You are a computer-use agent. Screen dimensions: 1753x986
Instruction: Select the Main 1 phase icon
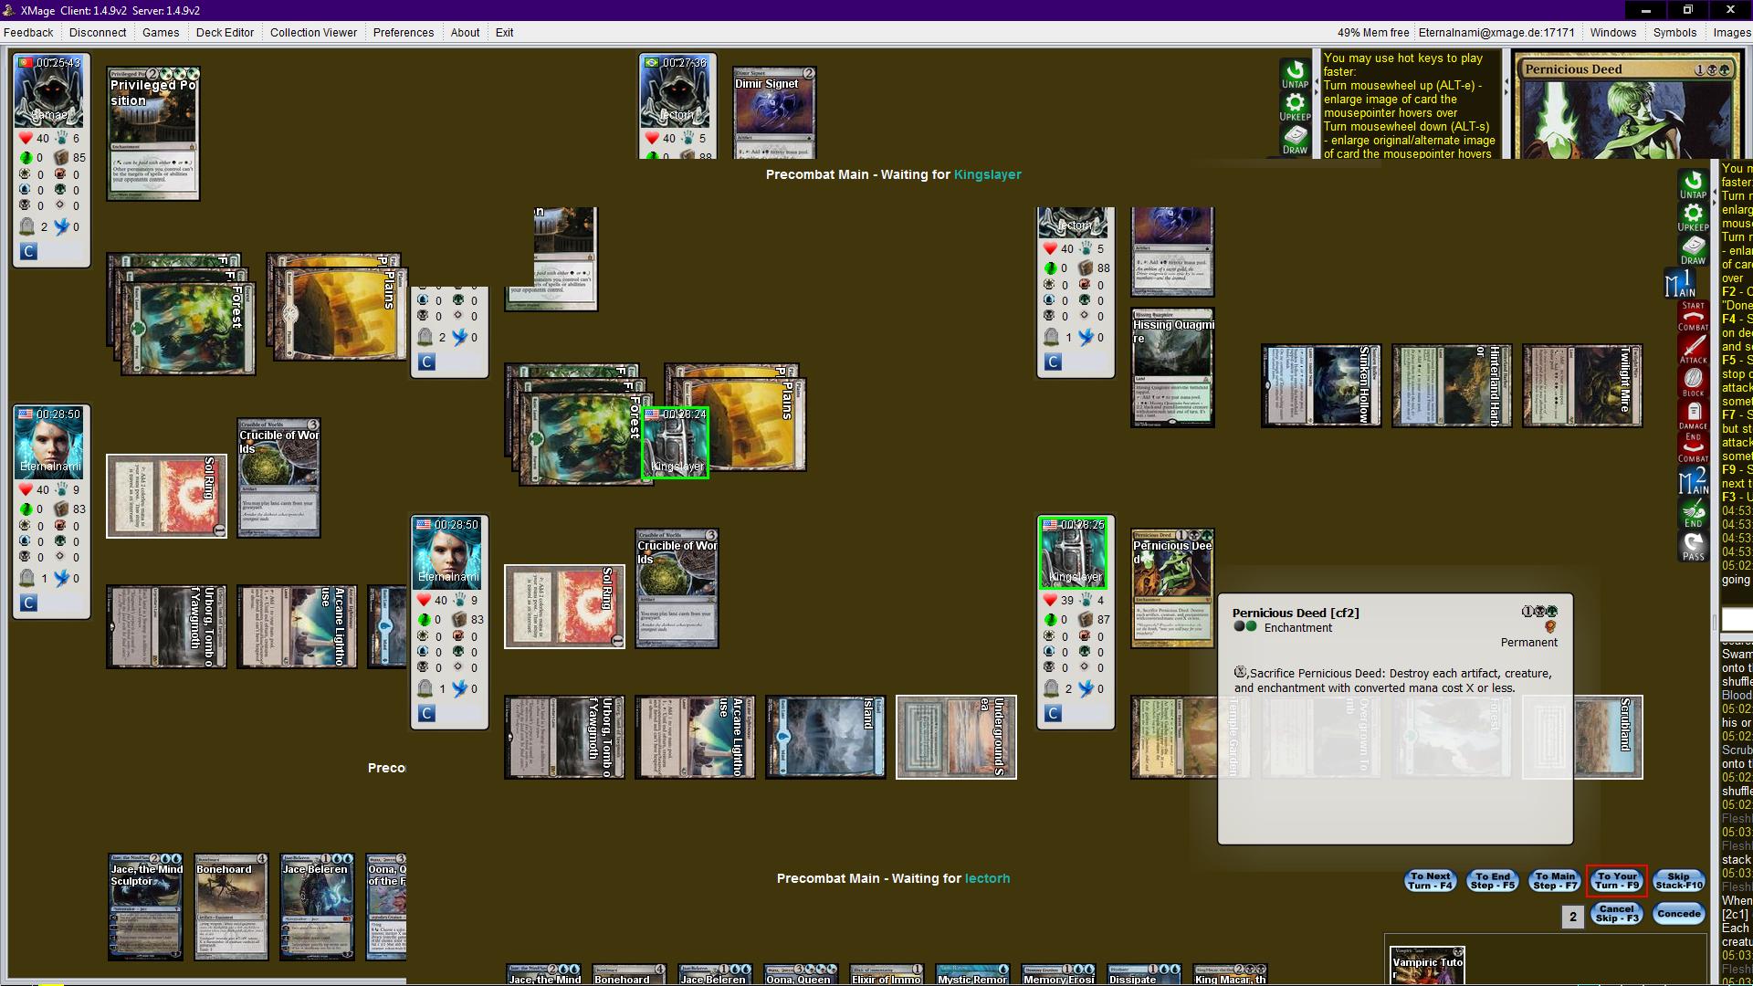click(x=1680, y=284)
